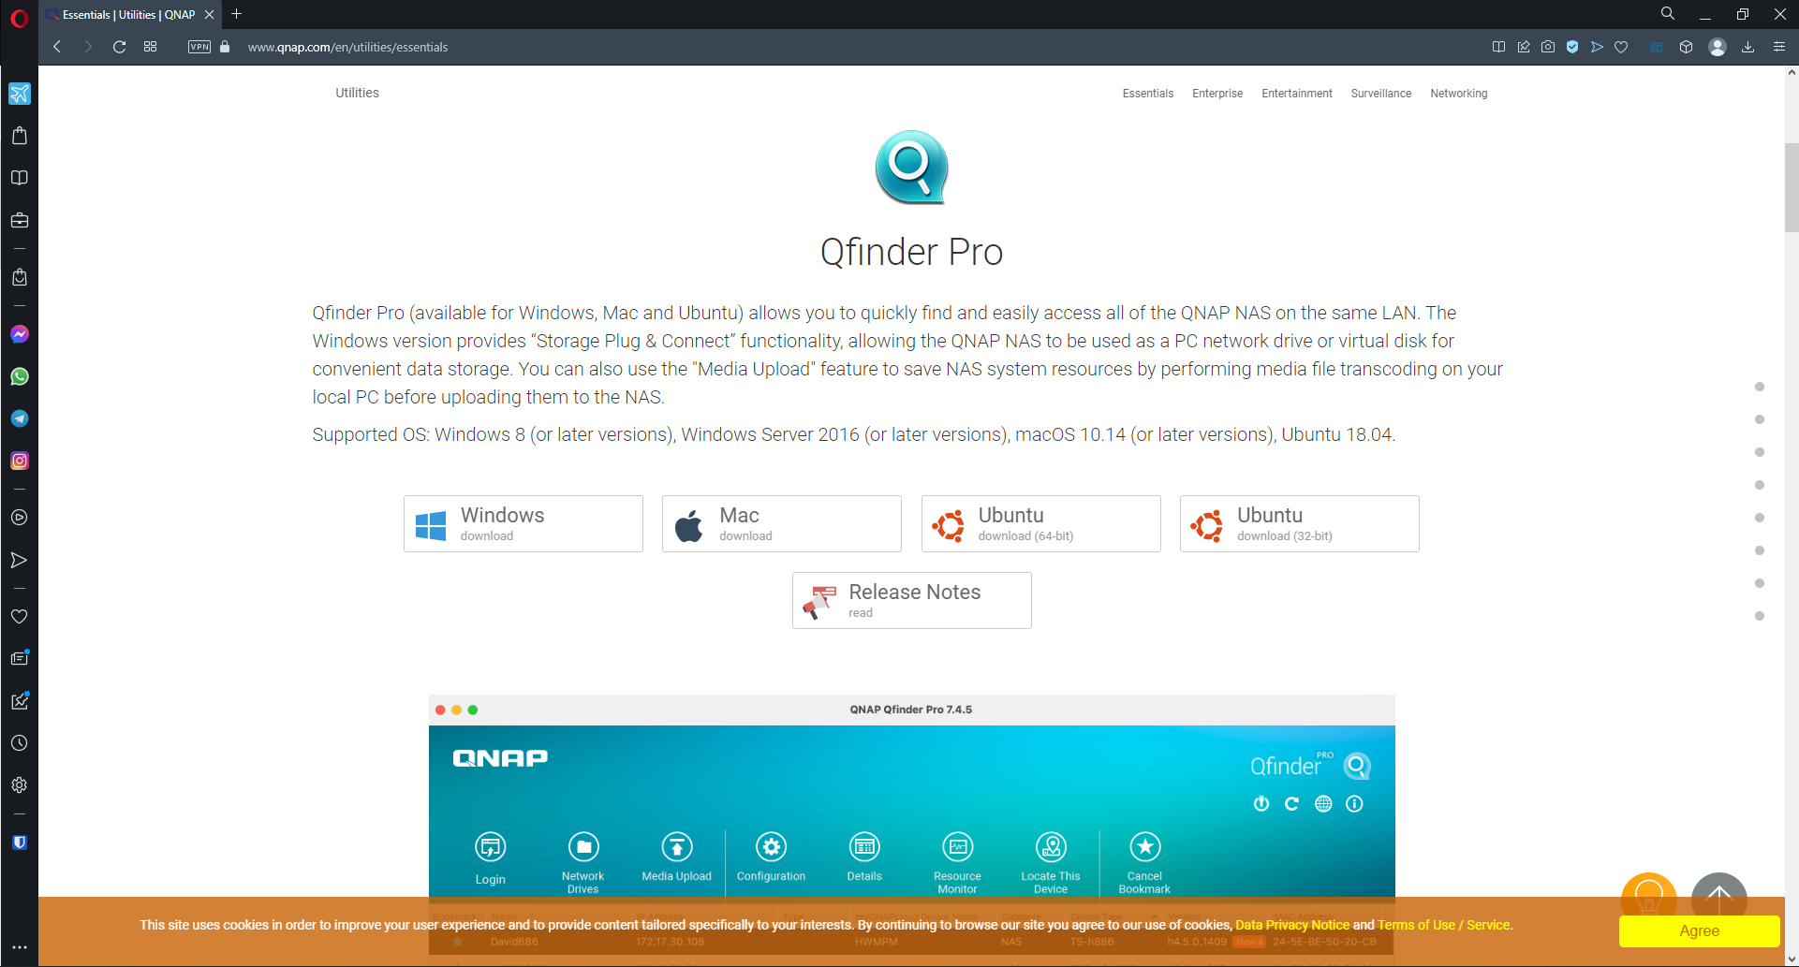Read the Release Notes
The width and height of the screenshot is (1799, 967).
(x=912, y=600)
